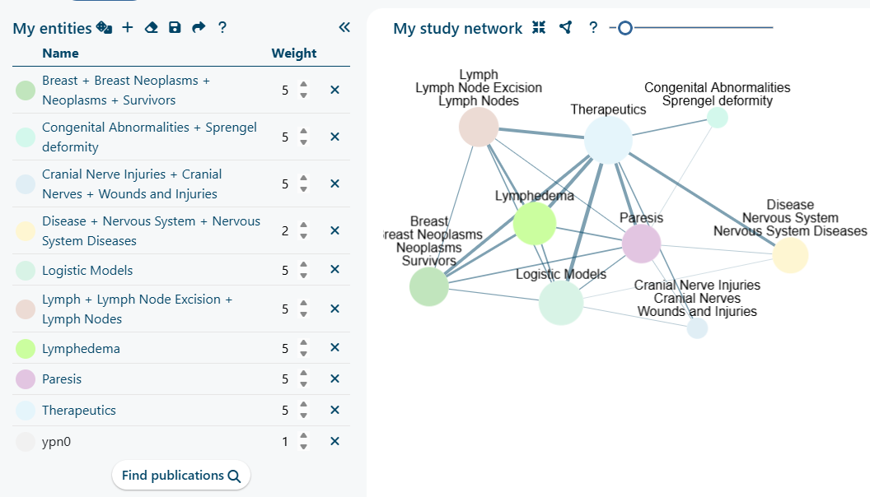Screen dimensions: 870x497
Task: Collapse the My entities panel
Action: tap(344, 28)
